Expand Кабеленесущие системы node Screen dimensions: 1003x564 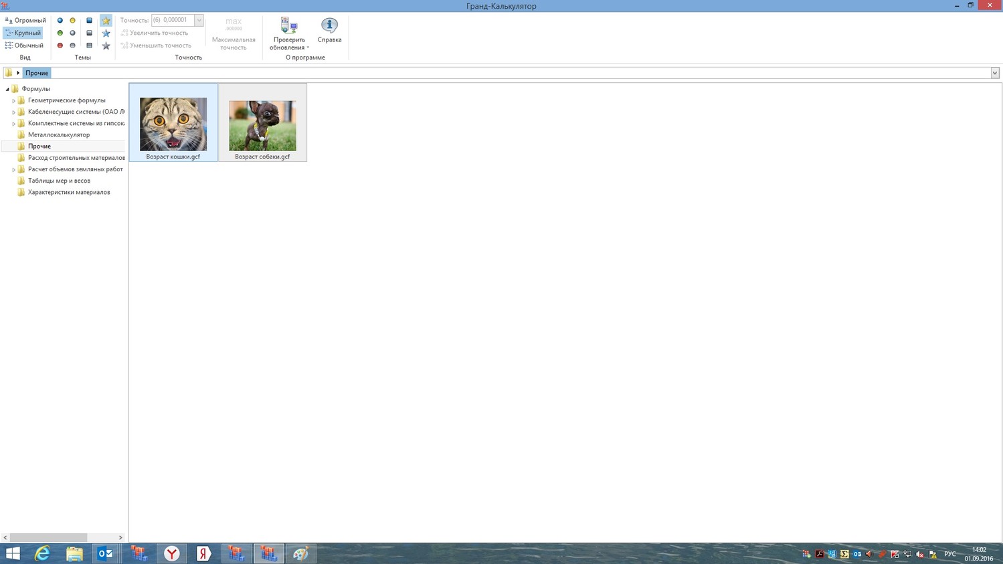tap(13, 112)
